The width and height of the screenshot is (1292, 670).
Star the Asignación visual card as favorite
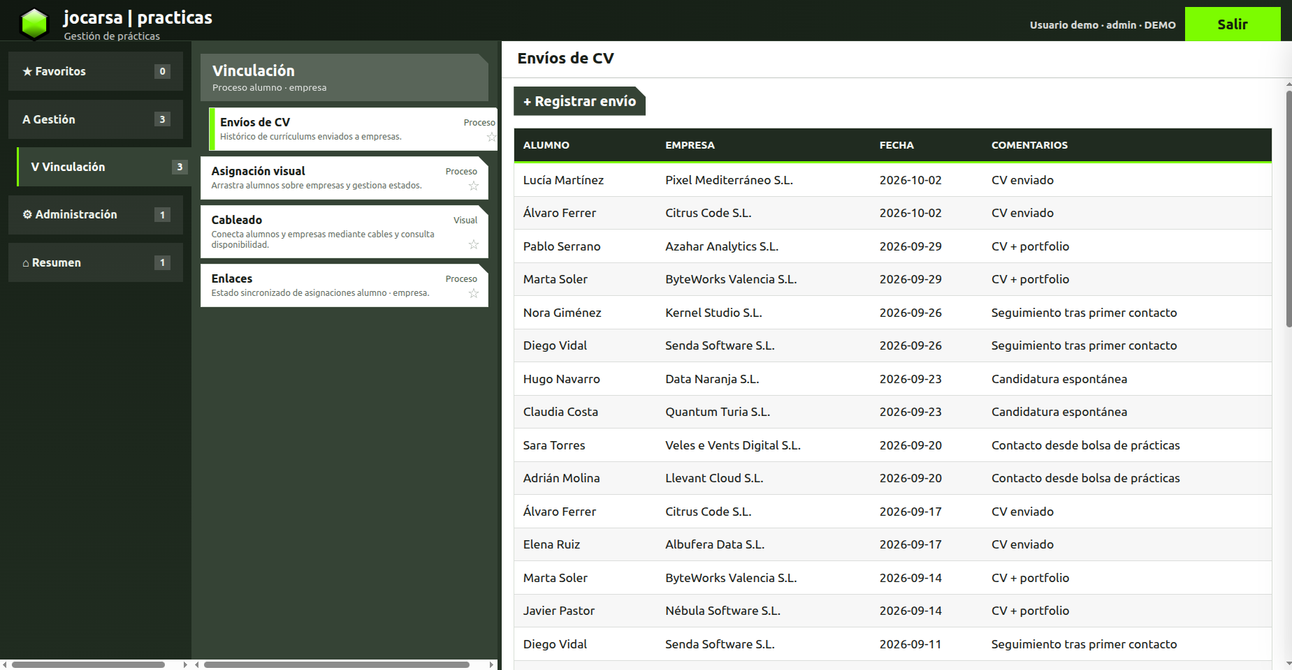474,186
